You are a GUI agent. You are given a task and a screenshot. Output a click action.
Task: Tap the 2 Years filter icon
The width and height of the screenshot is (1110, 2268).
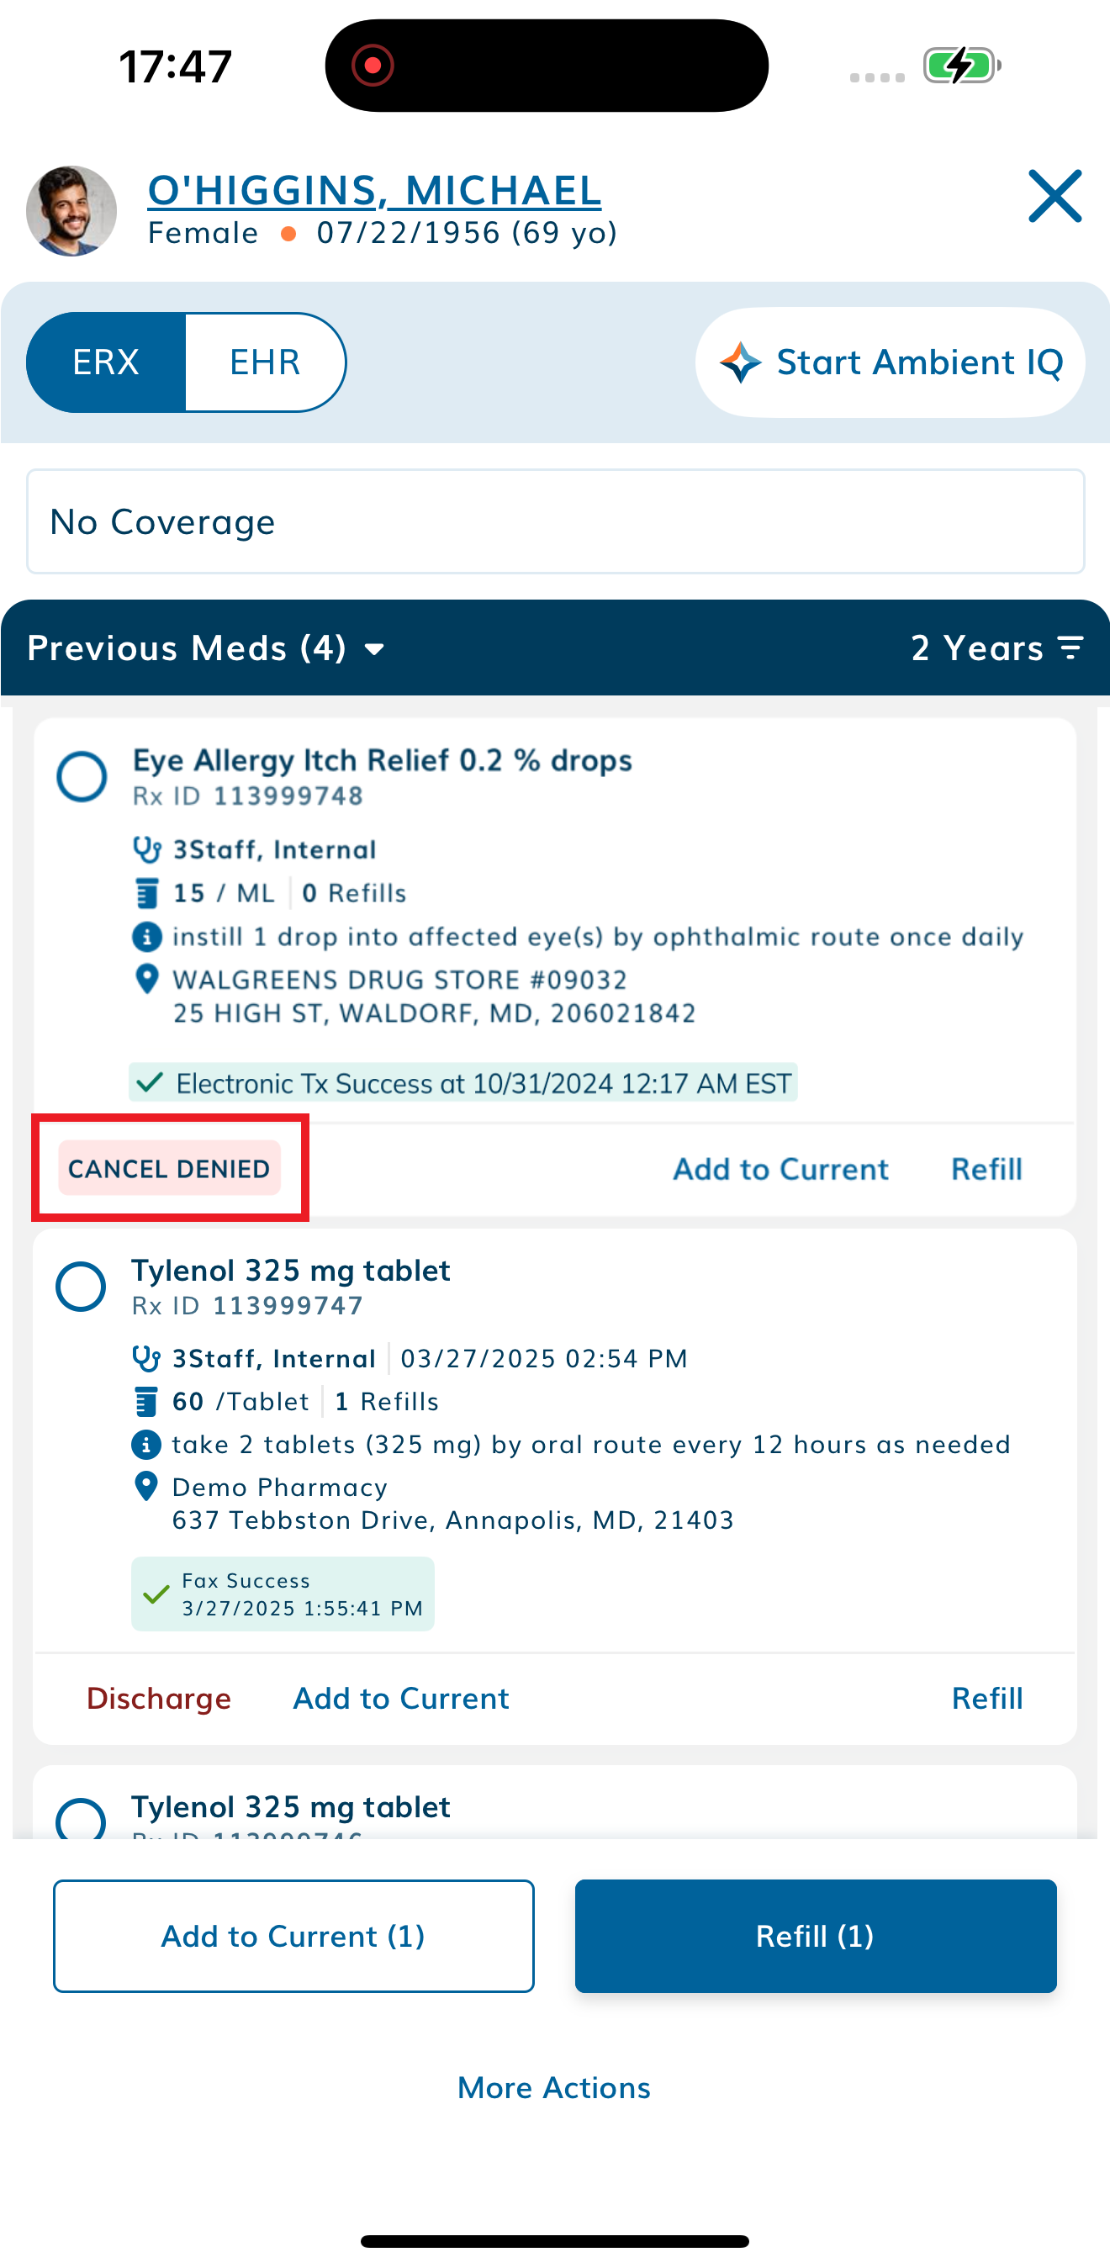coord(1070,648)
